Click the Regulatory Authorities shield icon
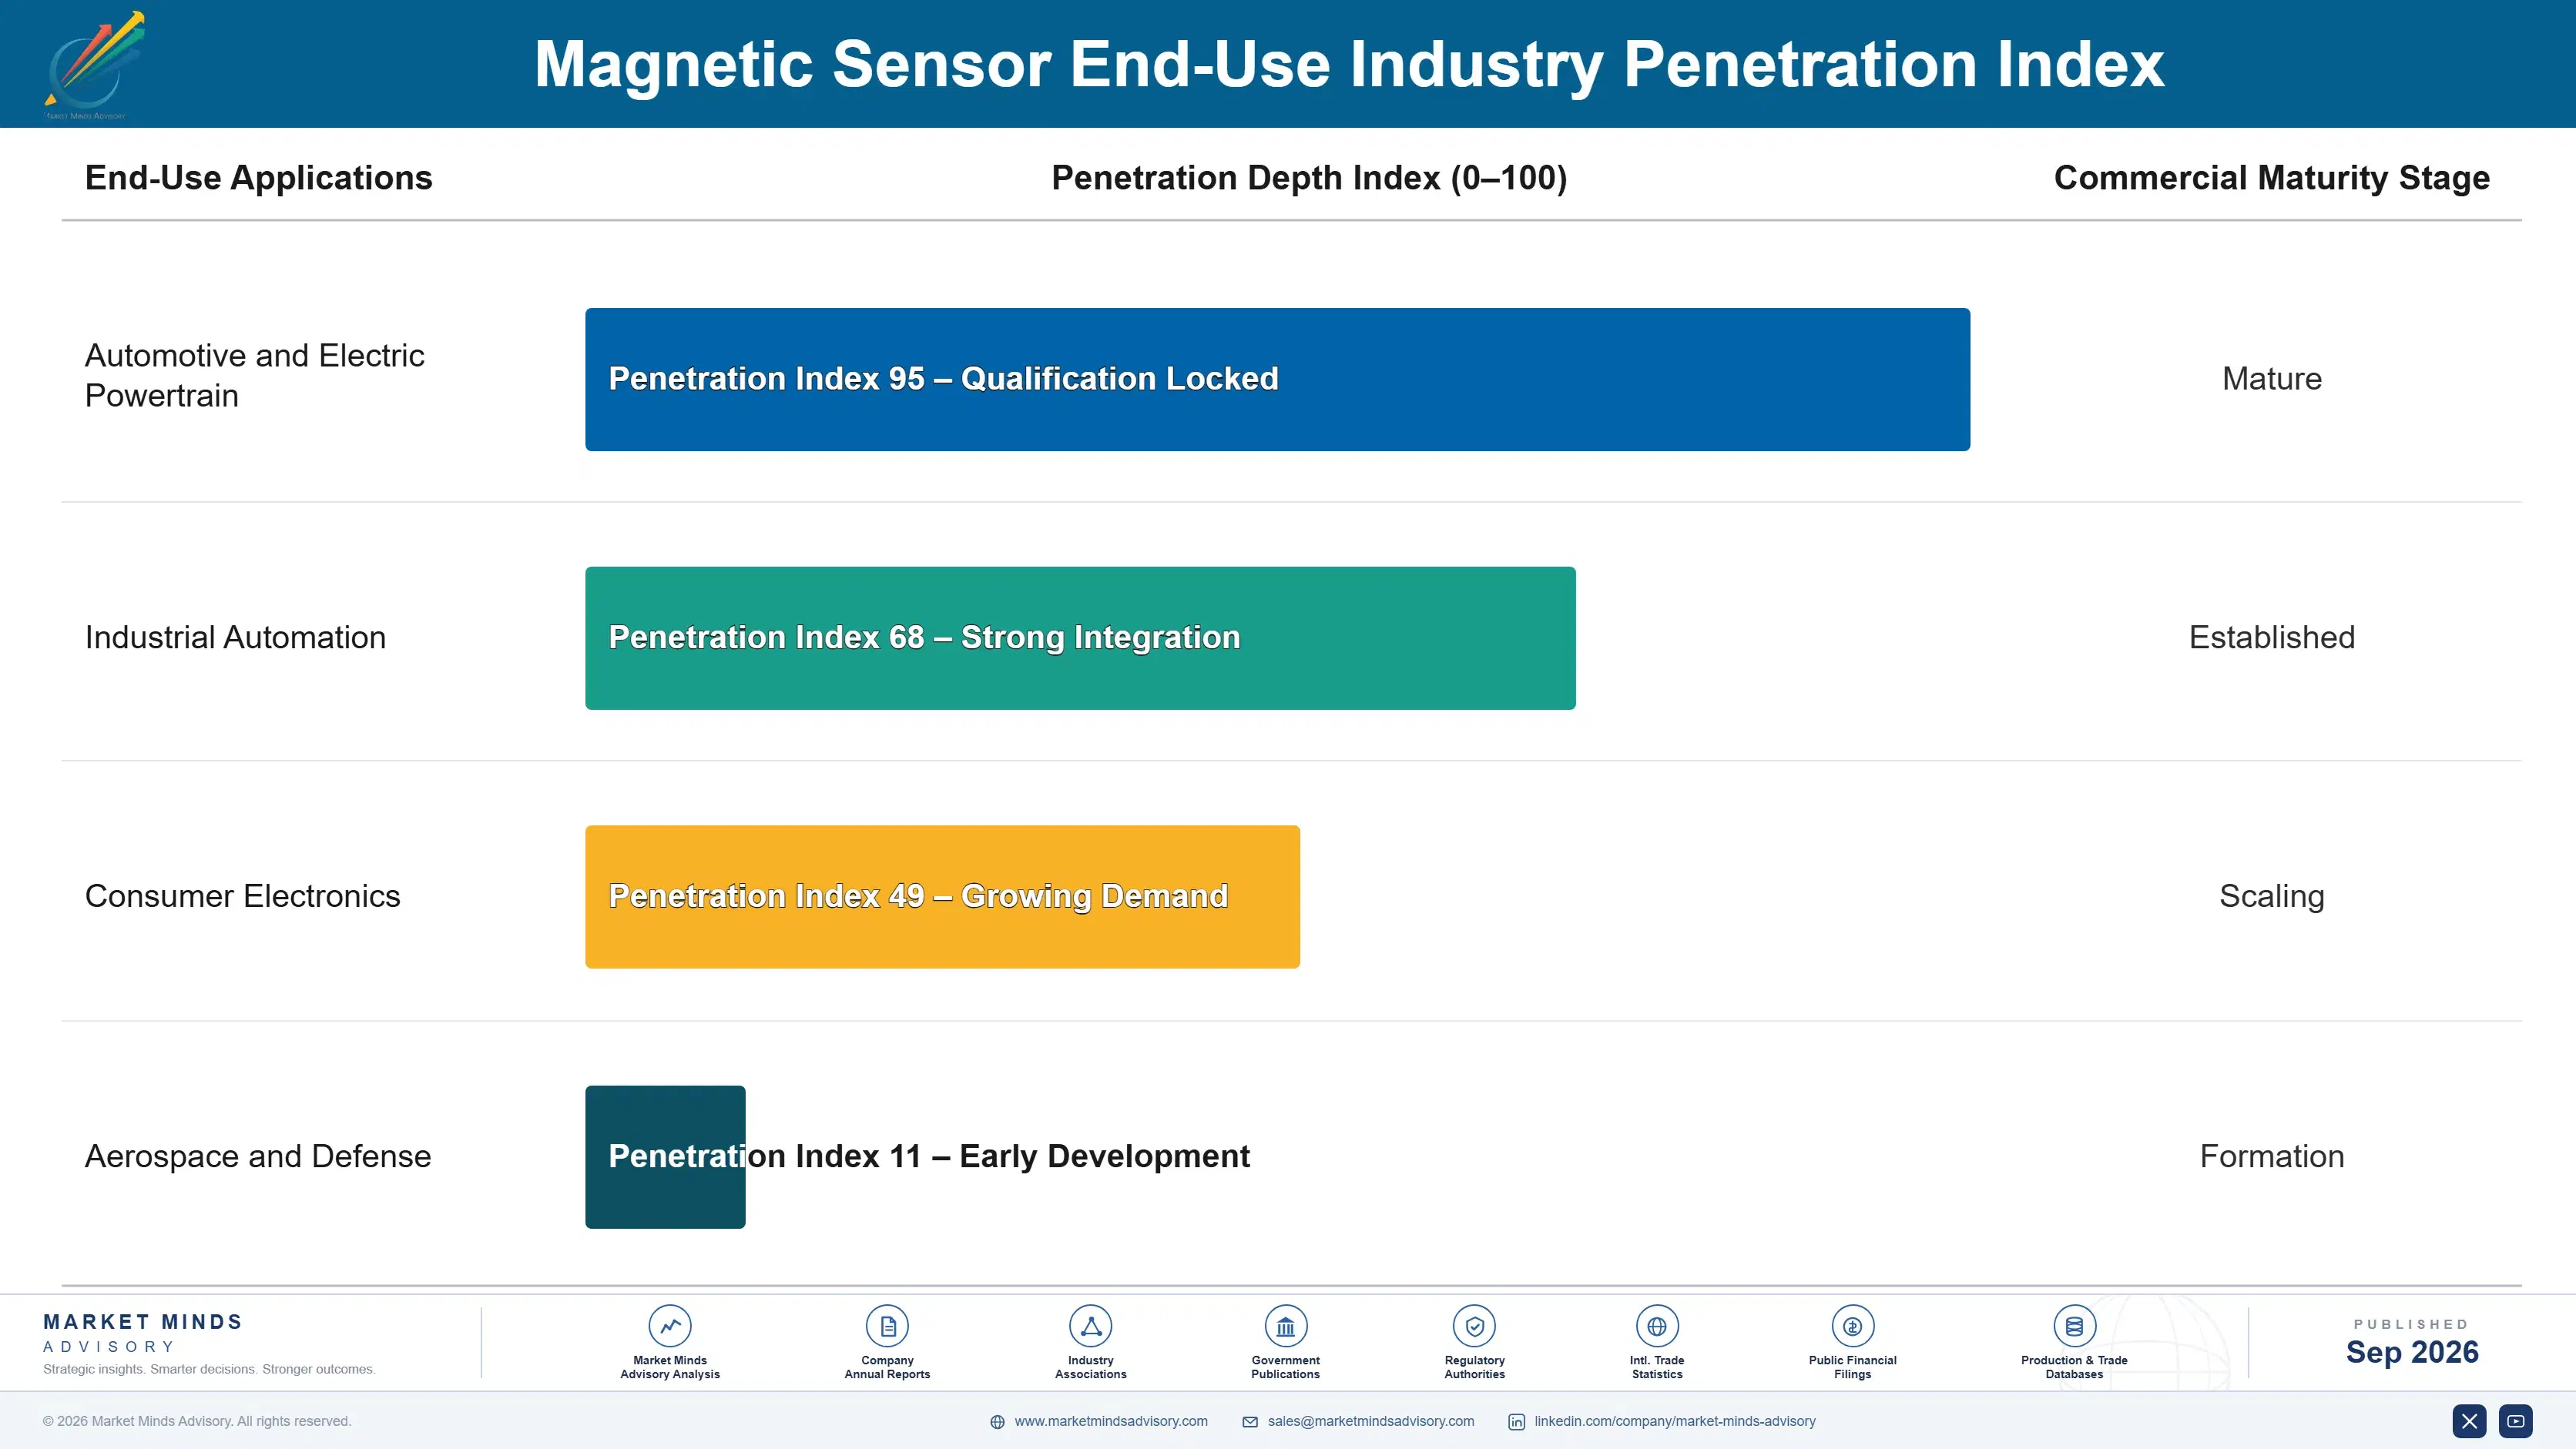 [1474, 1326]
